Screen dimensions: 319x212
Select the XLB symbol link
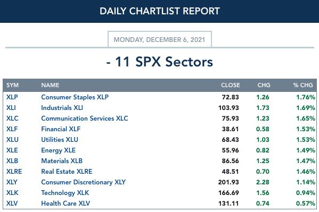pos(12,161)
